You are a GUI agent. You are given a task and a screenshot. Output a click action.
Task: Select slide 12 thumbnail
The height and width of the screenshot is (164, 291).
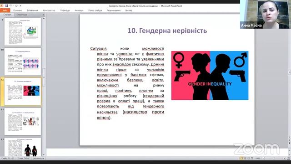pyautogui.click(x=23, y=122)
